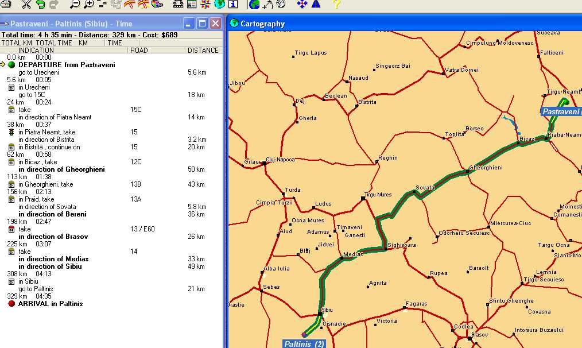Click the green globe icon beside the info icon
This screenshot has height=348, width=582.
[219, 4]
